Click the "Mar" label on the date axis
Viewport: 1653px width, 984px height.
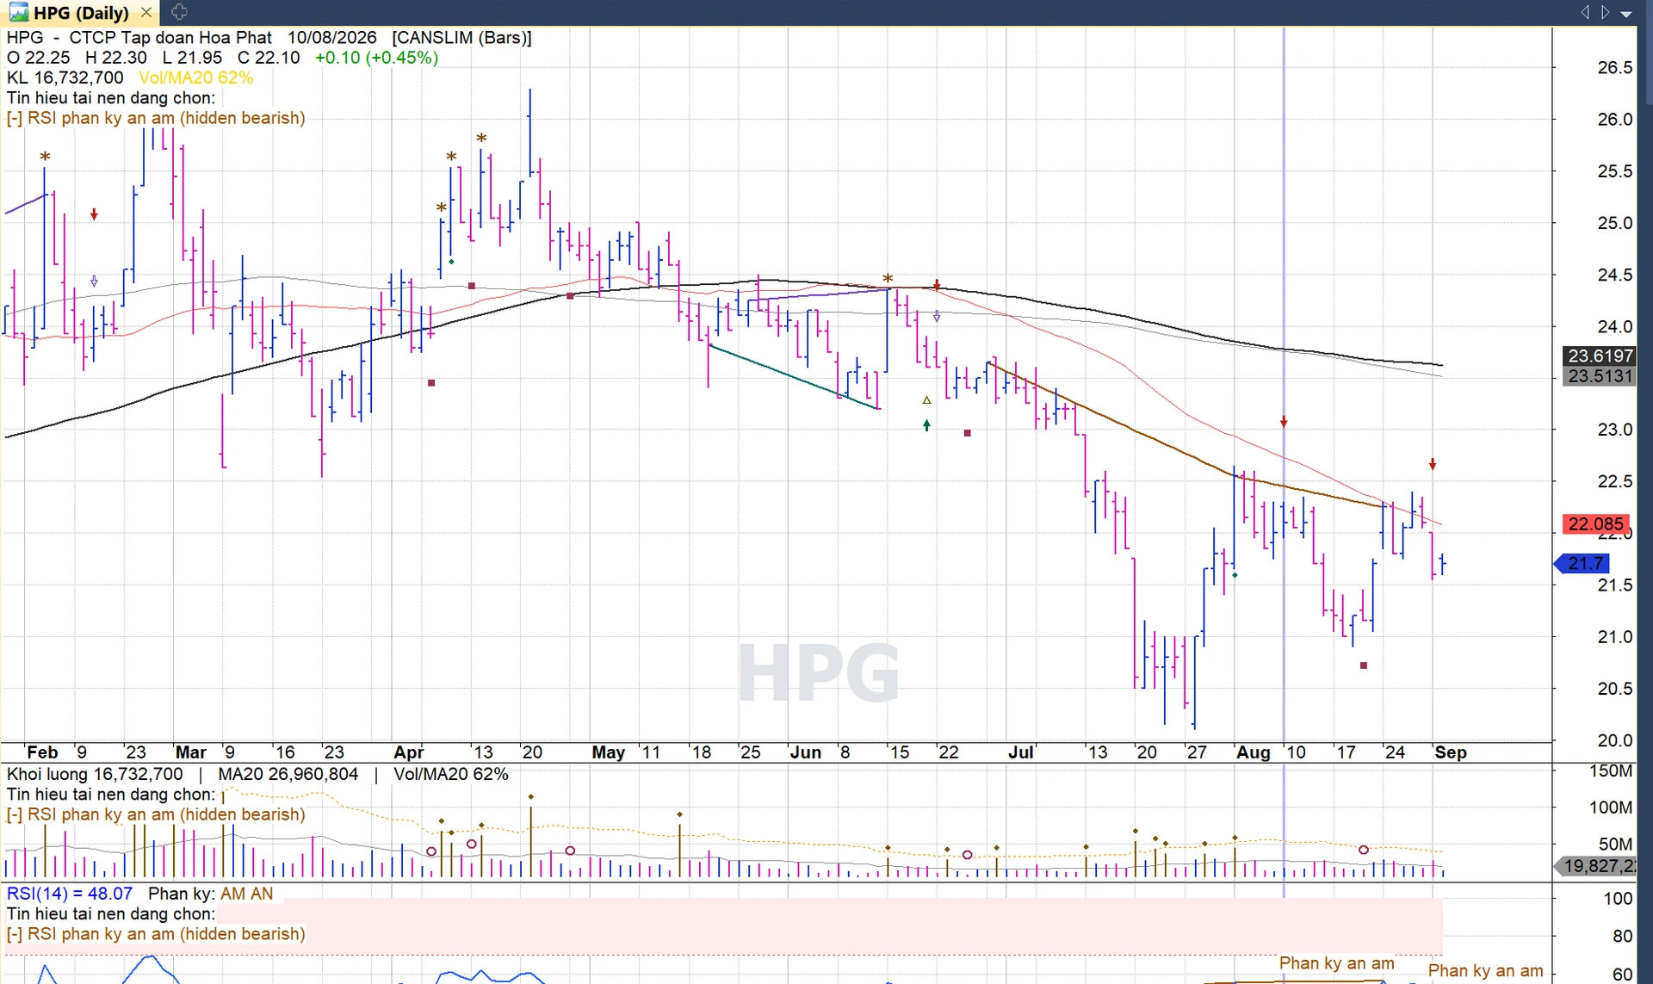coord(190,752)
